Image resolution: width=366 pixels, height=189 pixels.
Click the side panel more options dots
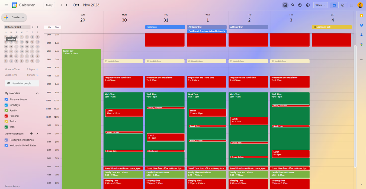(361, 60)
